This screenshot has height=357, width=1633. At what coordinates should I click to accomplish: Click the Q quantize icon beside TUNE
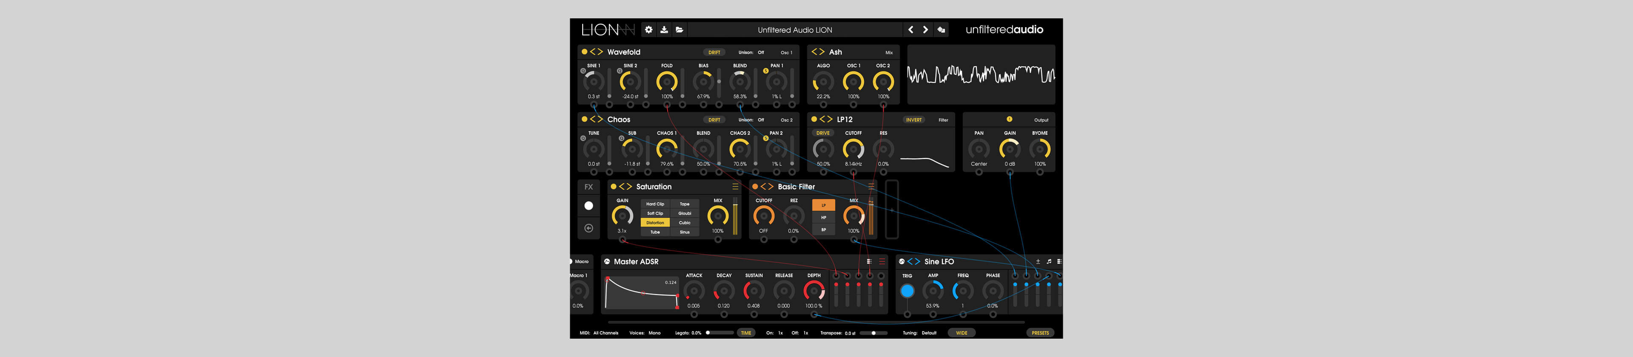[583, 138]
